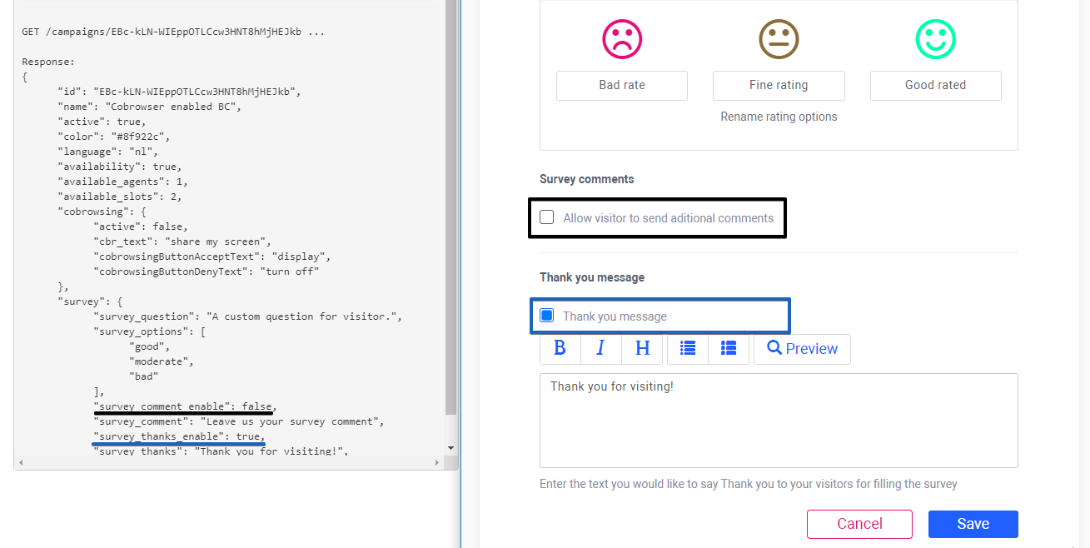Disable the Thank you message checkbox
The height and width of the screenshot is (548, 1090).
(546, 315)
